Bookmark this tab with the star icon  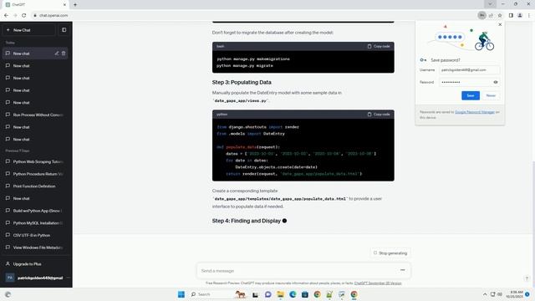(x=500, y=15)
